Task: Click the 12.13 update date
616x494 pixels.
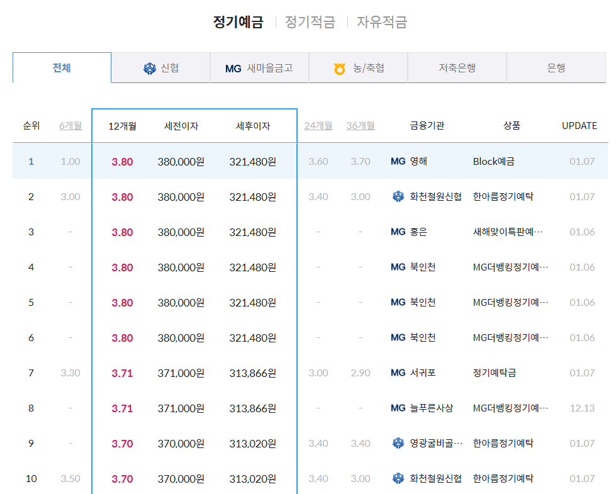Action: (582, 408)
